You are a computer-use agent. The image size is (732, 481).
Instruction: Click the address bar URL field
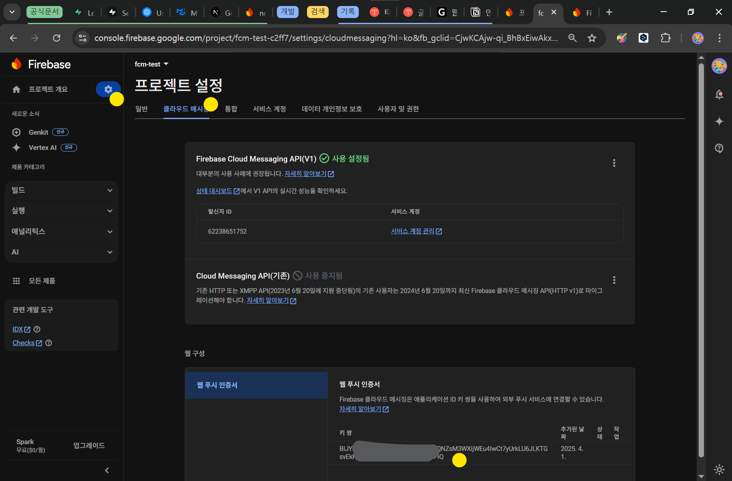click(326, 38)
